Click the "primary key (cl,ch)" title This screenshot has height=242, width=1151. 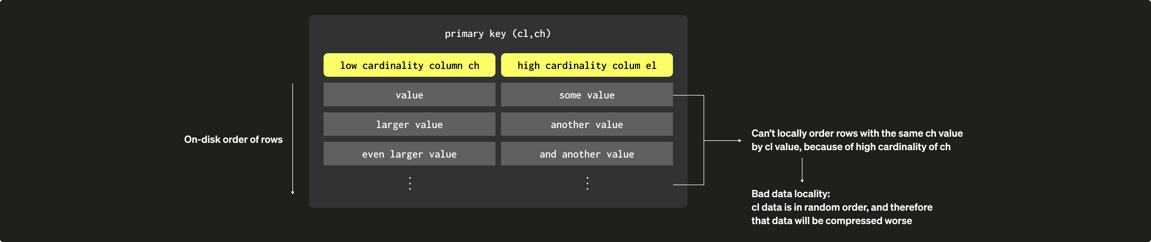click(497, 34)
